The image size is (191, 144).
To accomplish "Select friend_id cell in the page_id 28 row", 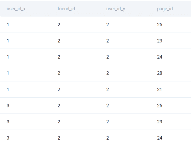I will pos(59,73).
